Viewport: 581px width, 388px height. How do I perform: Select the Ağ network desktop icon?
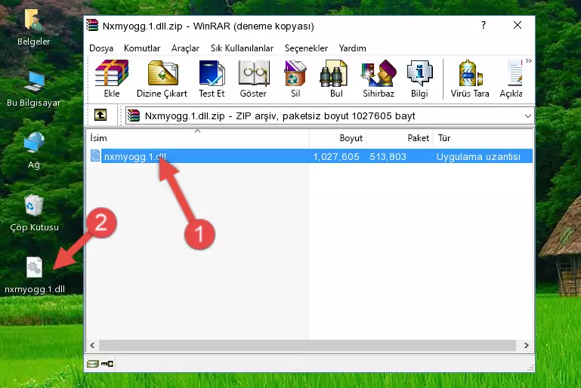34,151
